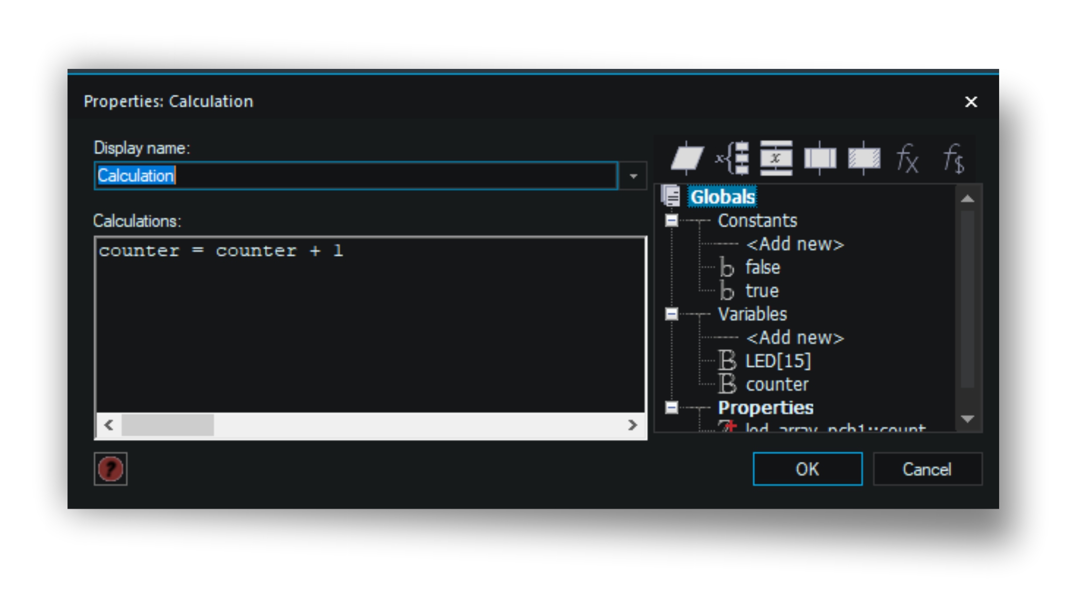Click the parallelogram input/output icon

pyautogui.click(x=687, y=158)
